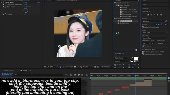Collapse the User Presets folder
Viewport: 170px width, 95px height.
[117, 5]
